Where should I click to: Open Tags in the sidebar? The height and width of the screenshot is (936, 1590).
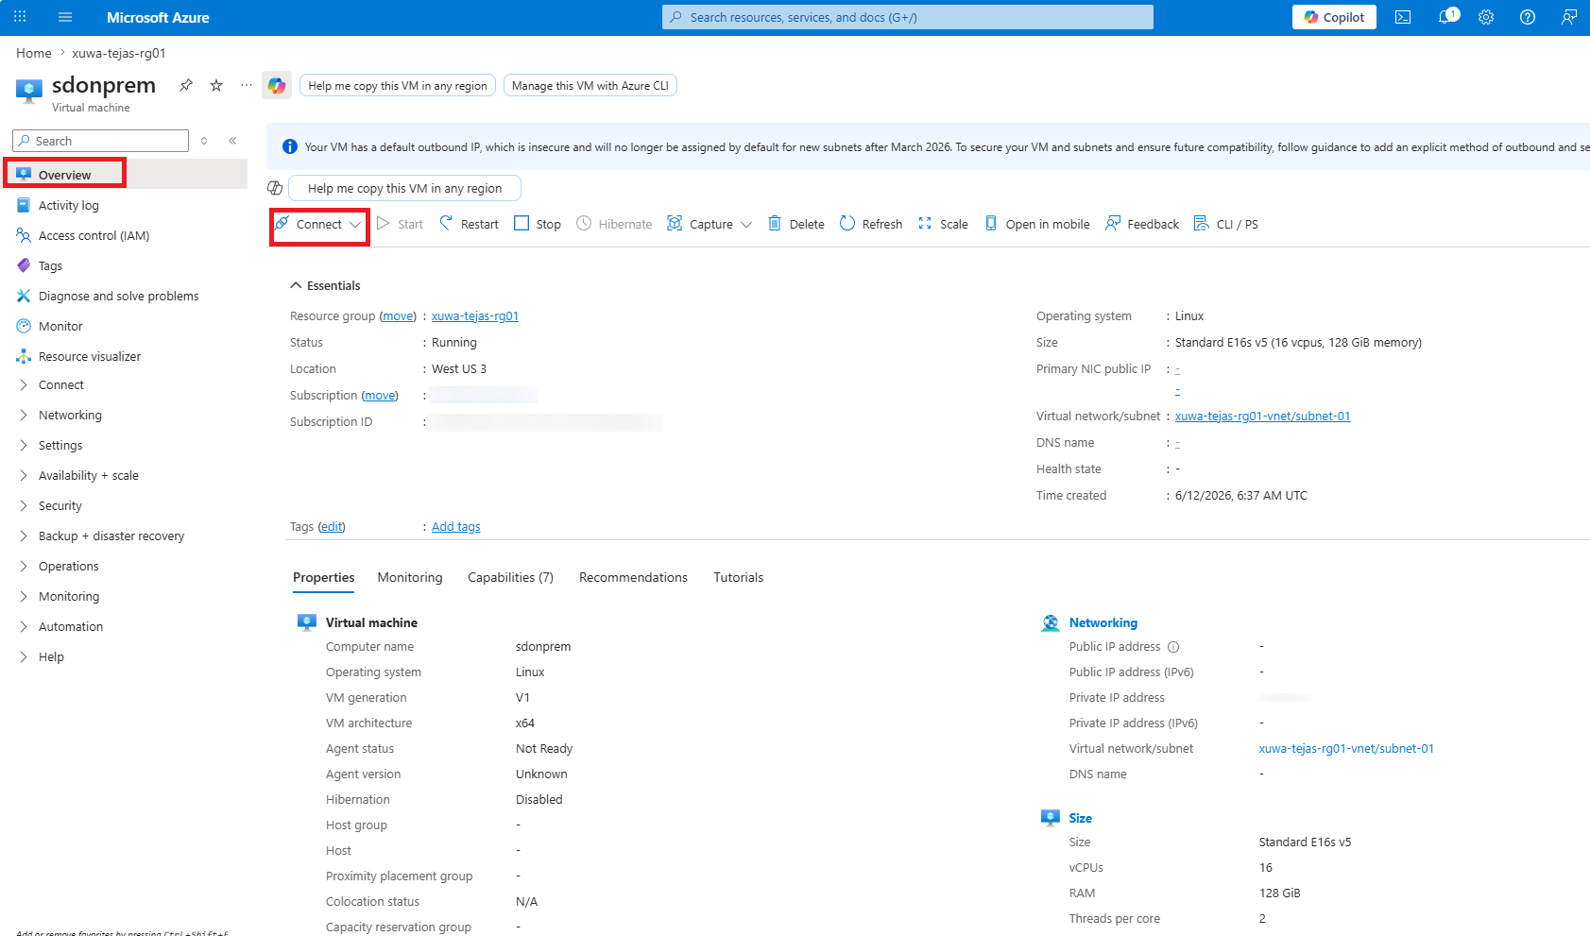coord(50,266)
